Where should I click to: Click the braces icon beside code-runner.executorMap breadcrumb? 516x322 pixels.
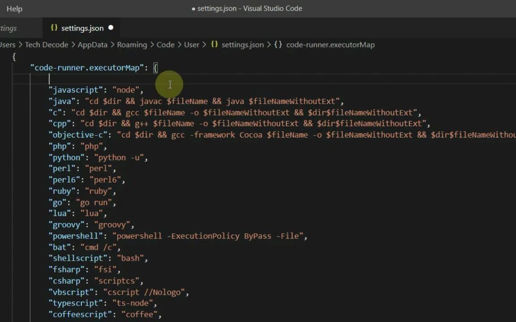(x=278, y=44)
